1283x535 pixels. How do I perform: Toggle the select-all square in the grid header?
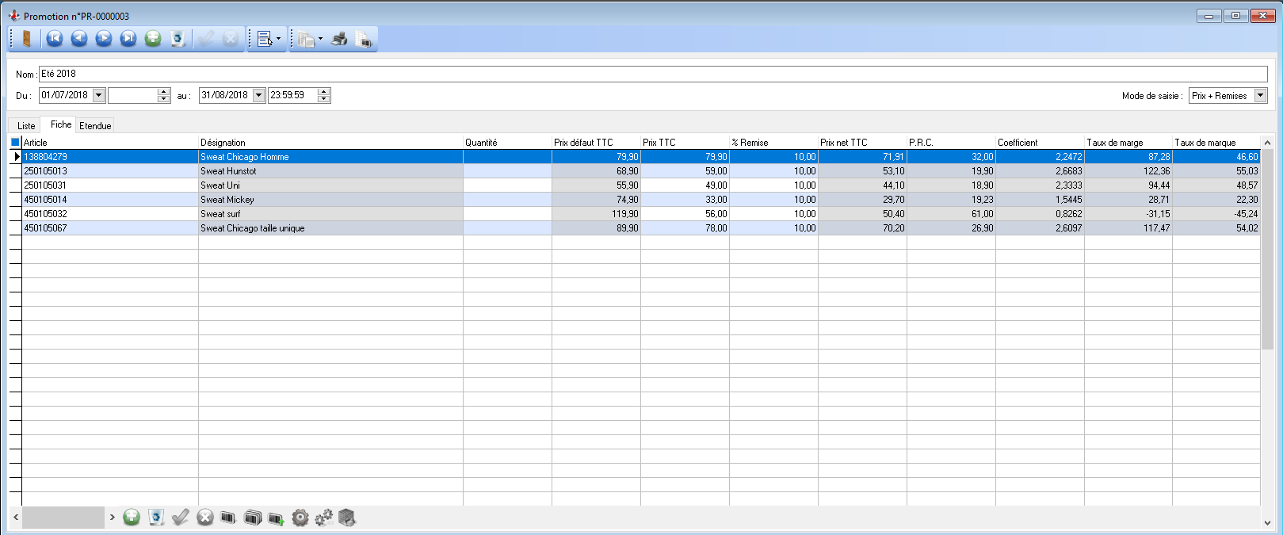(x=15, y=143)
